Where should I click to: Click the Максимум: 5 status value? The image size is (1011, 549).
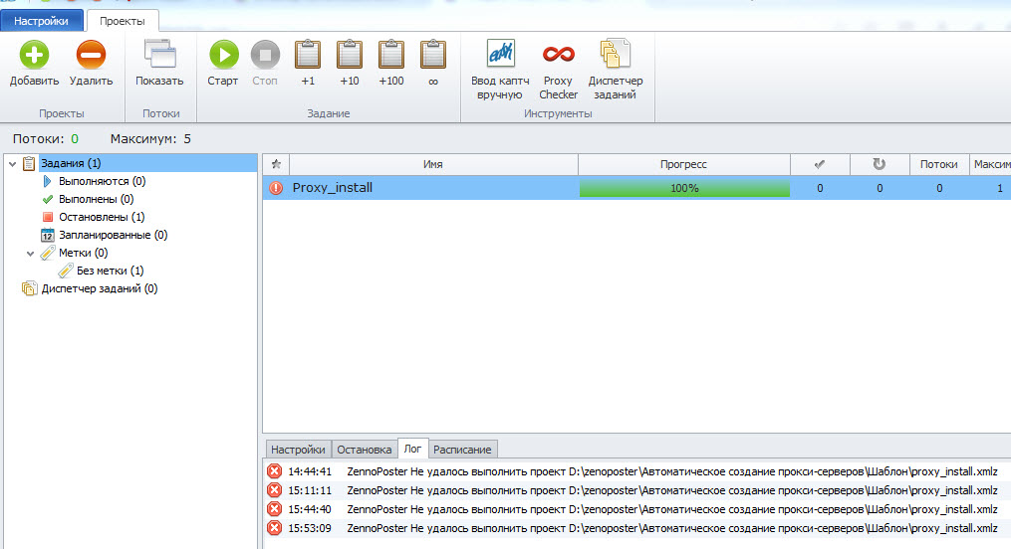pos(150,139)
